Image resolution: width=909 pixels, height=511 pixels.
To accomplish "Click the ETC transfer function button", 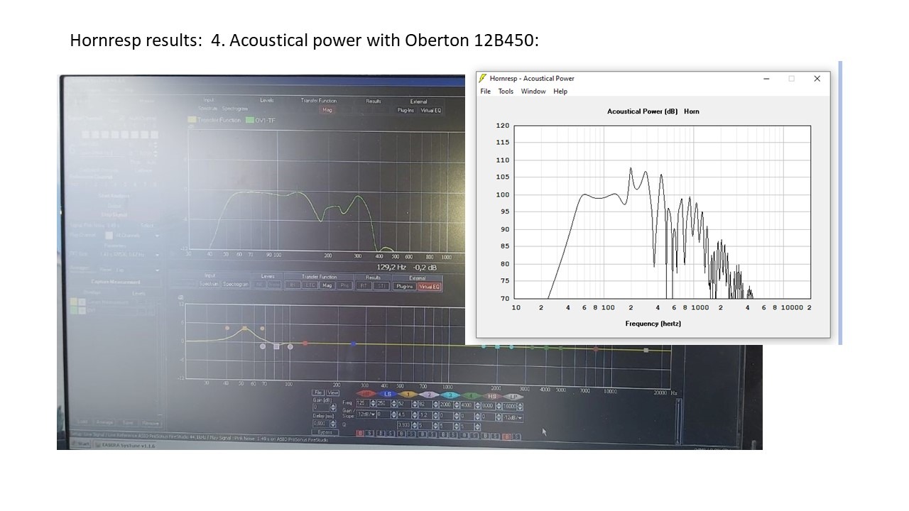I will 310,285.
